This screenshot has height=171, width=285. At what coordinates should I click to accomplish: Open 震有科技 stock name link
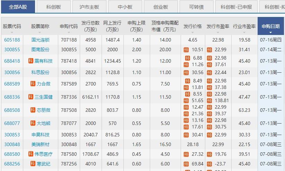44,61
